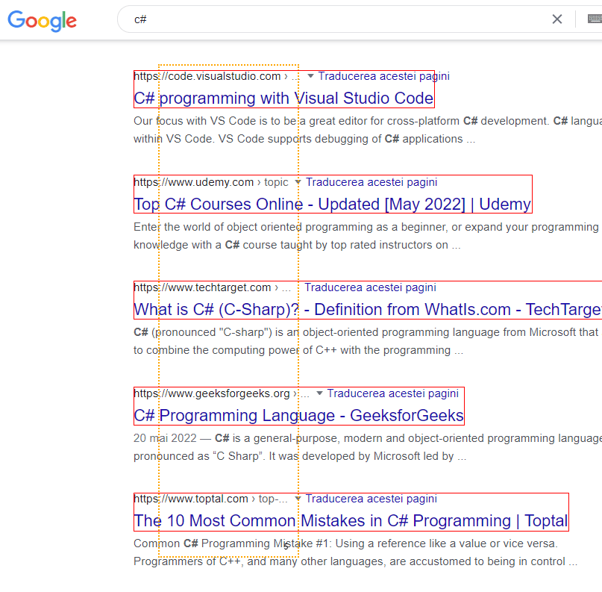Open the dropdown arrow beside udemy.com topic
602x592 pixels.
[298, 182]
